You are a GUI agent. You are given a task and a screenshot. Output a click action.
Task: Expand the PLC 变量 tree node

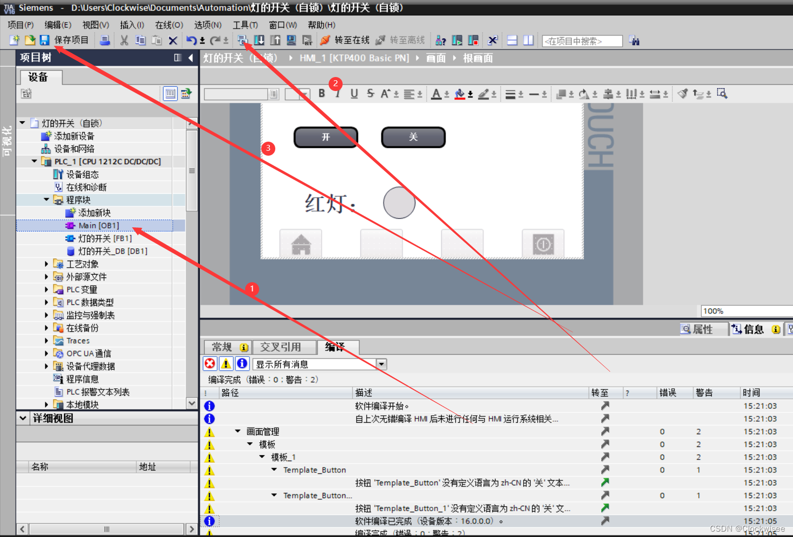click(46, 289)
